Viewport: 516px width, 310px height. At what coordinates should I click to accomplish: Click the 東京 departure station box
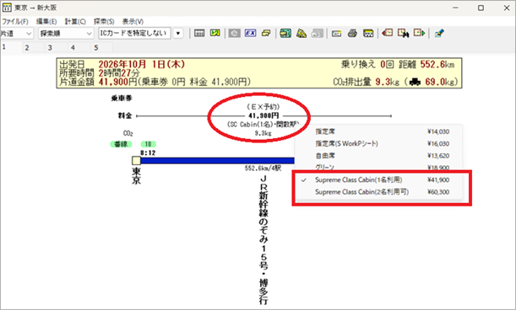tap(136, 161)
